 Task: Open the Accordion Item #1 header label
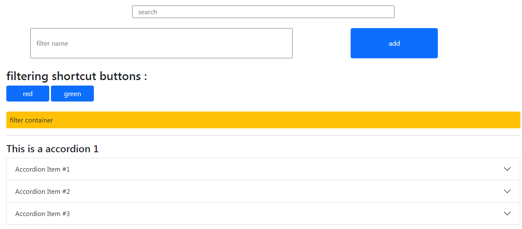(43, 169)
